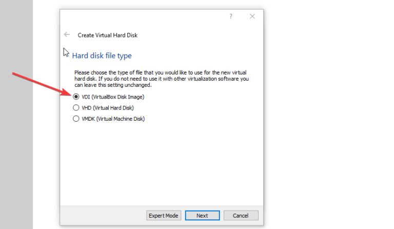
Task: Click the gray footer bar beside Expert Mode
Action: coord(103,216)
